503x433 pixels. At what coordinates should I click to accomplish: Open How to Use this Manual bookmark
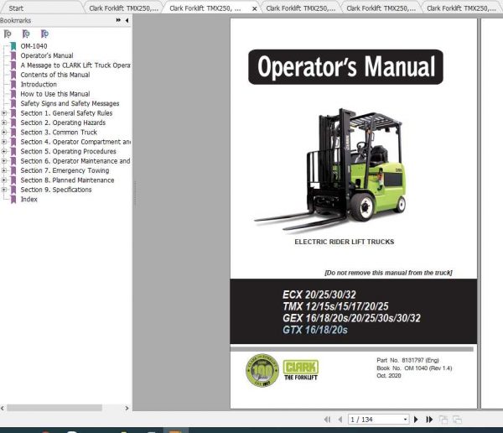(x=55, y=94)
